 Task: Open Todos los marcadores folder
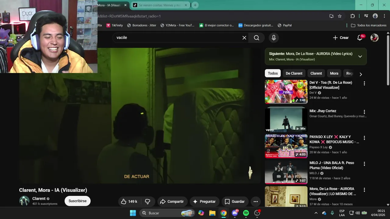click(x=369, y=25)
